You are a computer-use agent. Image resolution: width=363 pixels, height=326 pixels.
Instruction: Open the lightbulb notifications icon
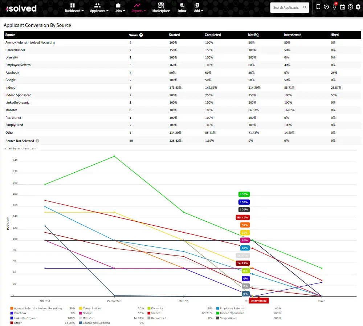coord(335,7)
